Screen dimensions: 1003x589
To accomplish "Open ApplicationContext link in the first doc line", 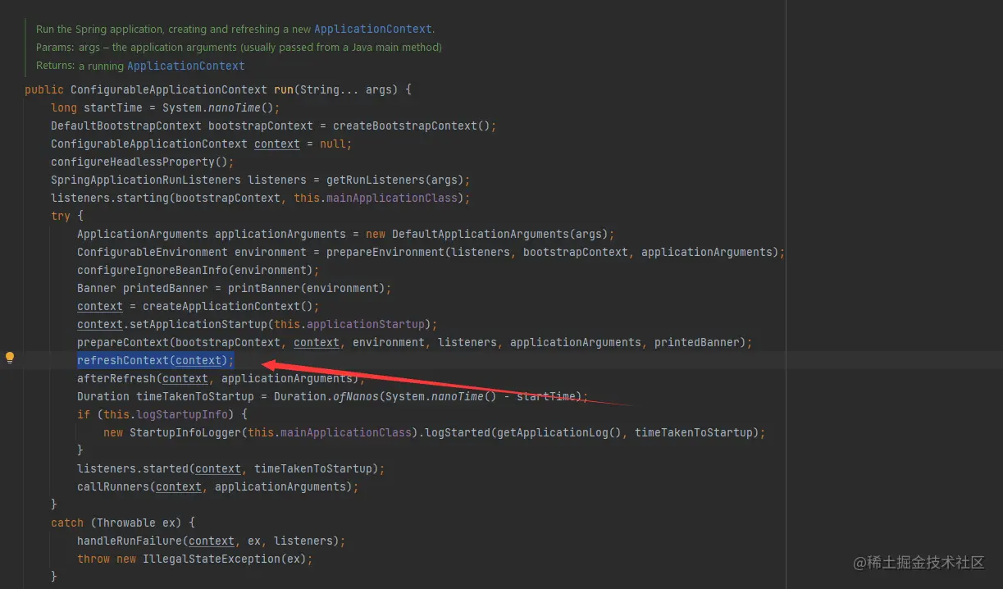I will point(373,29).
